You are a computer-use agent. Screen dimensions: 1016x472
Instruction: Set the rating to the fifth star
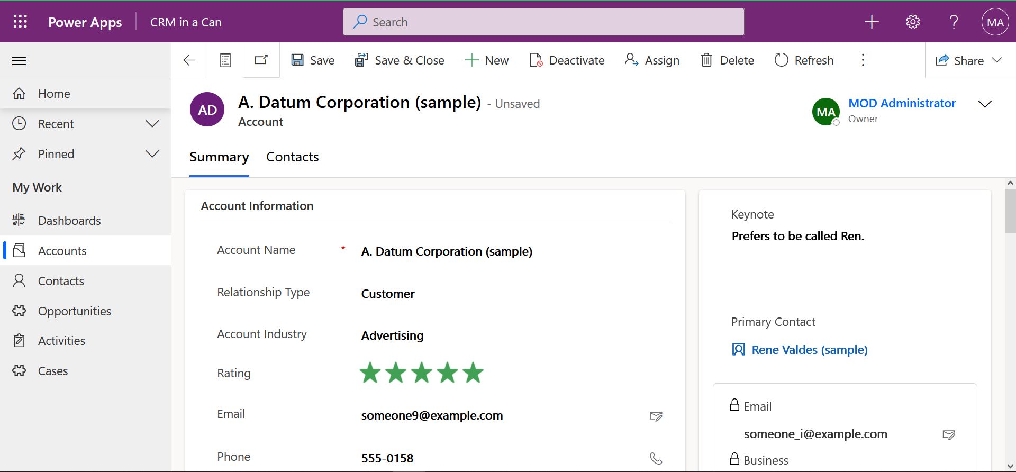pyautogui.click(x=473, y=373)
